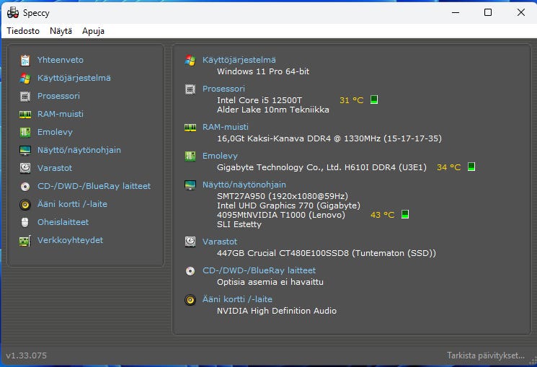Click the hard drive icon in summary panel

click(190, 242)
